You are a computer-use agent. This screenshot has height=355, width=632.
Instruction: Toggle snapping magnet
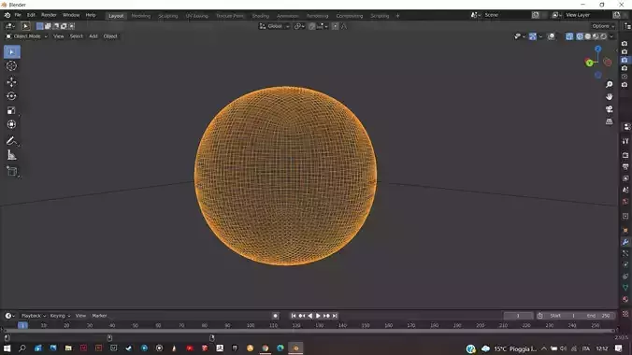312,26
